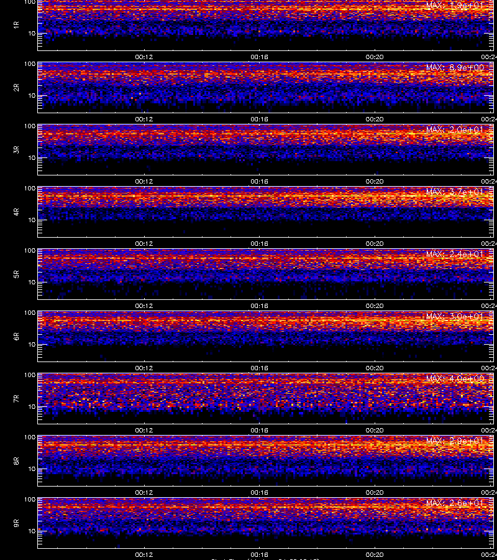
Task: Click the 4R panel label
Action: point(16,212)
